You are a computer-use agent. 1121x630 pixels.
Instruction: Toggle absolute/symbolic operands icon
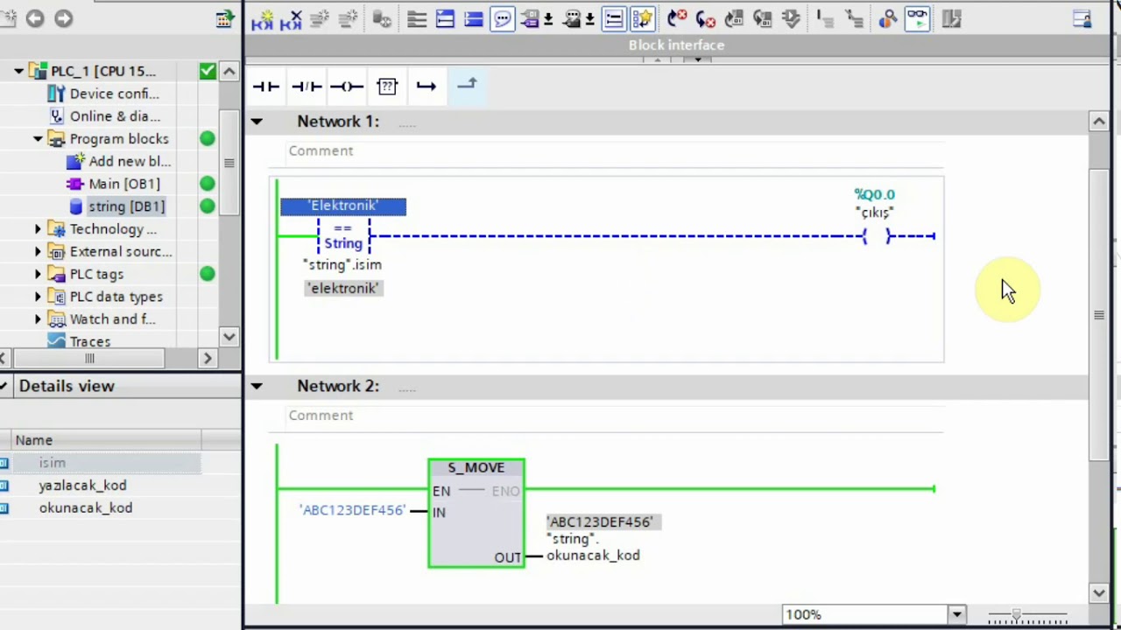tap(531, 18)
